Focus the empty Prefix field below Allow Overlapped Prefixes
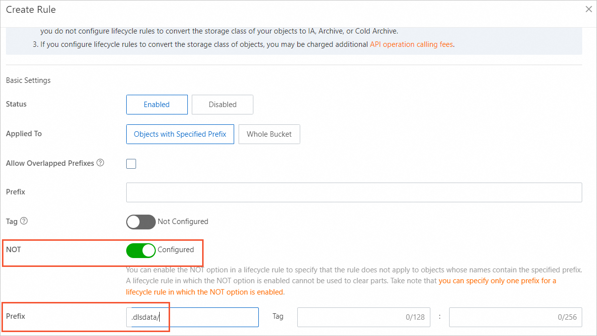This screenshot has height=336, width=597. pyautogui.click(x=354, y=192)
